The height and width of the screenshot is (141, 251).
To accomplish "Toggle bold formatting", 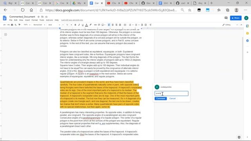I will 75,25.
